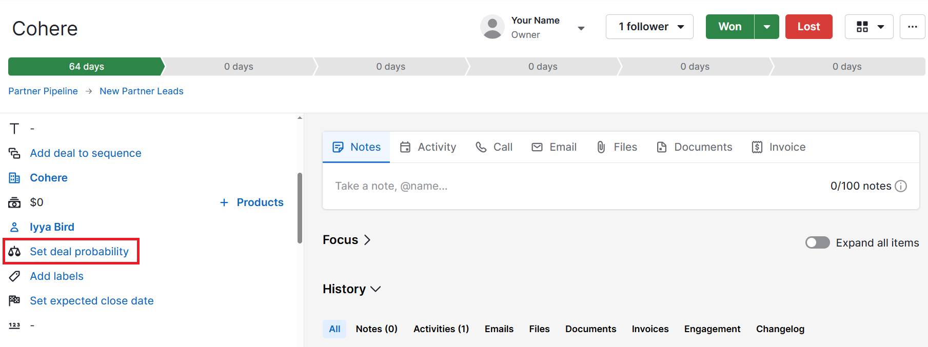Click the sequence icon beside Add deal to sequence

14,153
